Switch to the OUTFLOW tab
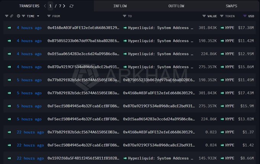 [176, 6]
